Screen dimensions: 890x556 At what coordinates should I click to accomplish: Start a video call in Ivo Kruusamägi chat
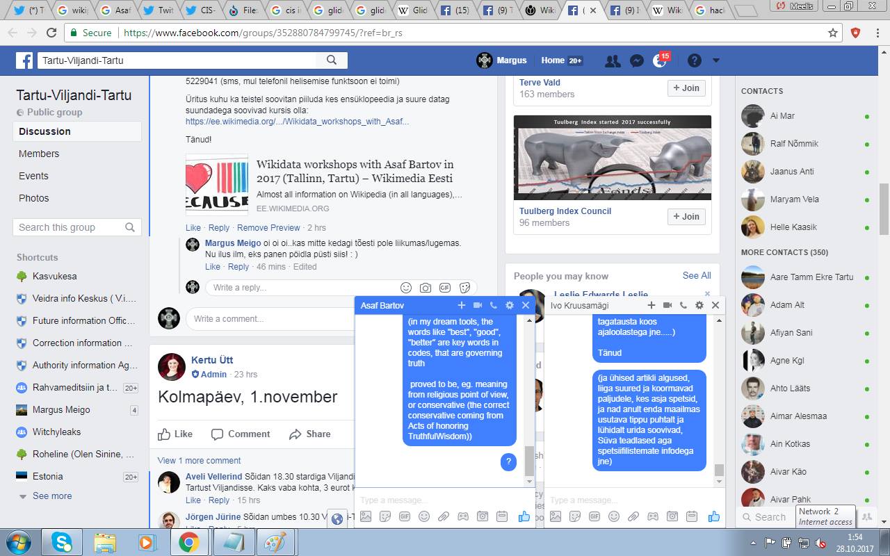coord(667,305)
